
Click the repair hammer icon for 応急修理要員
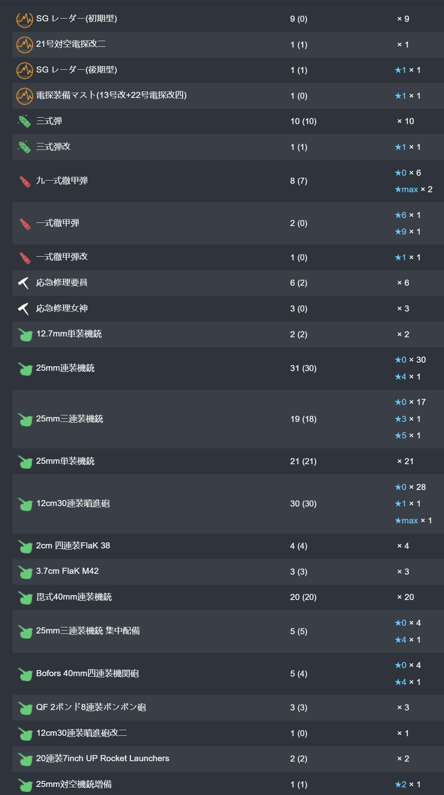pyautogui.click(x=24, y=283)
